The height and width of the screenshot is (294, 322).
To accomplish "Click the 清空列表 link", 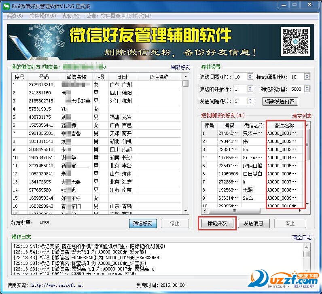I will (x=302, y=116).
